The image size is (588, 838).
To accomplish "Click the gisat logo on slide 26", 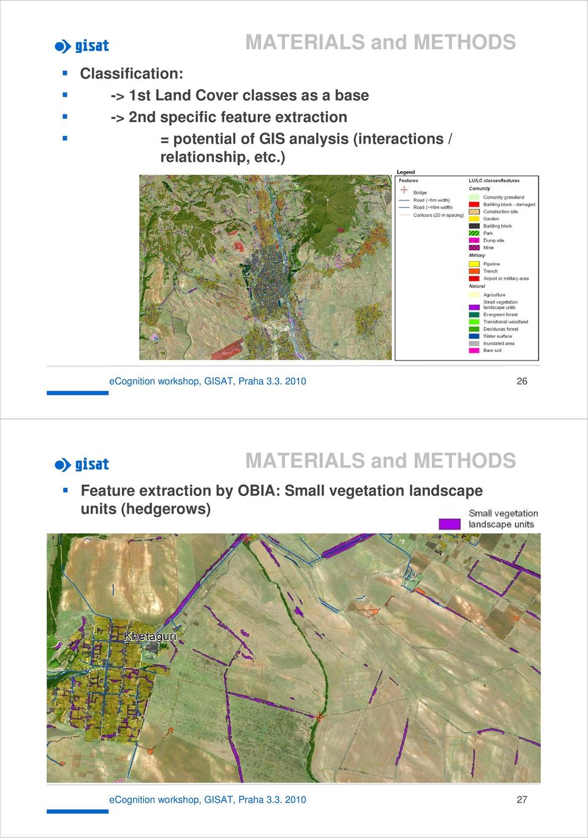I will [81, 46].
